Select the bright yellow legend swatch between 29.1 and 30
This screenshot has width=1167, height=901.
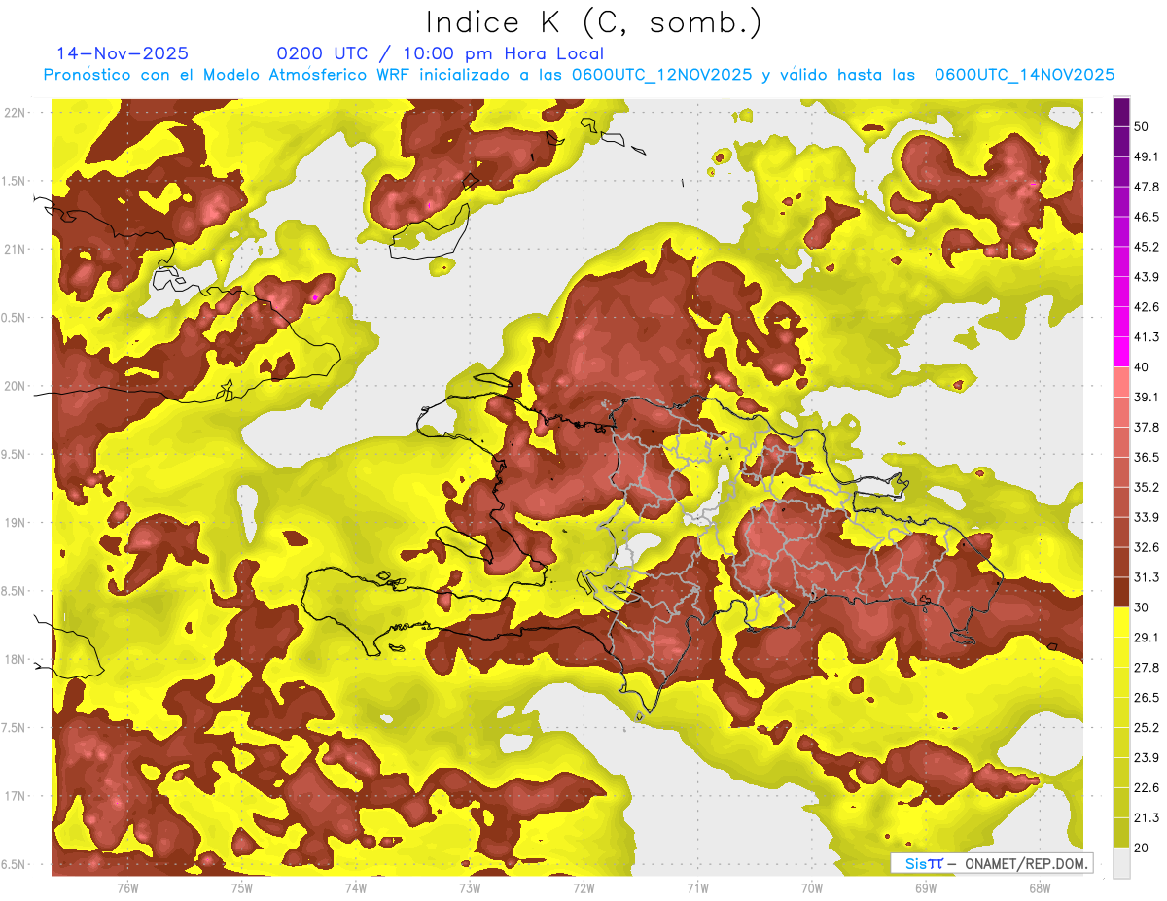pyautogui.click(x=1121, y=622)
